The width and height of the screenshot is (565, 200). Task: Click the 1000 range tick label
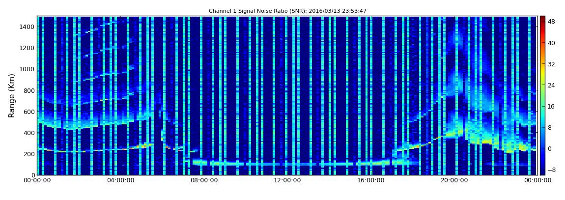pyautogui.click(x=28, y=69)
